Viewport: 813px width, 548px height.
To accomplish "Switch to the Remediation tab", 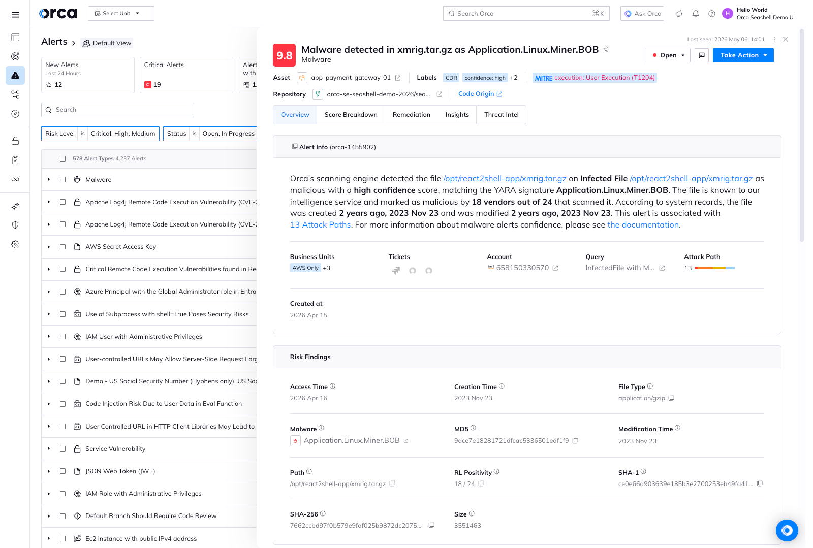I will pos(412,115).
